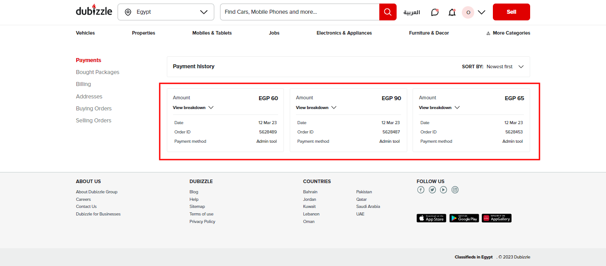
Task: Open the Egypt location selector dropdown
Action: click(166, 12)
